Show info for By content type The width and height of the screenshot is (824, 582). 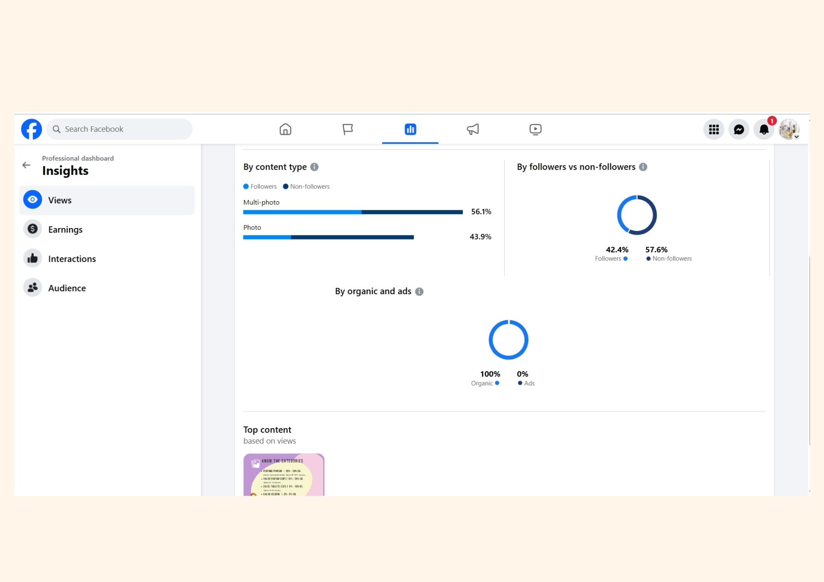(314, 167)
